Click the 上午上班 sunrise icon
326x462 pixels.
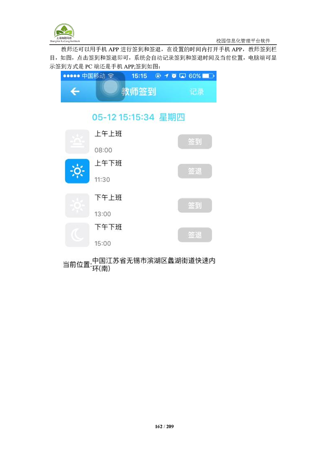click(x=77, y=141)
